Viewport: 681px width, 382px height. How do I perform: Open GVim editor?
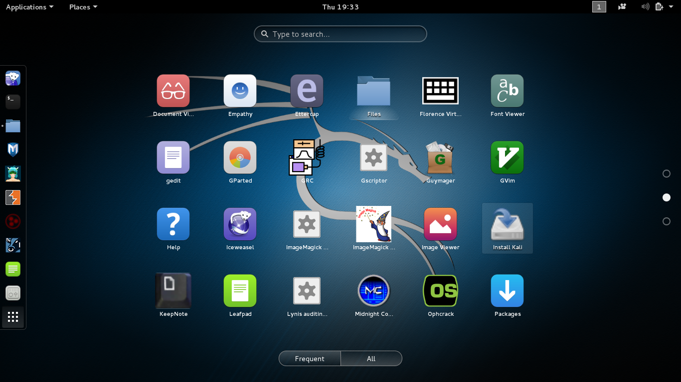tap(507, 158)
